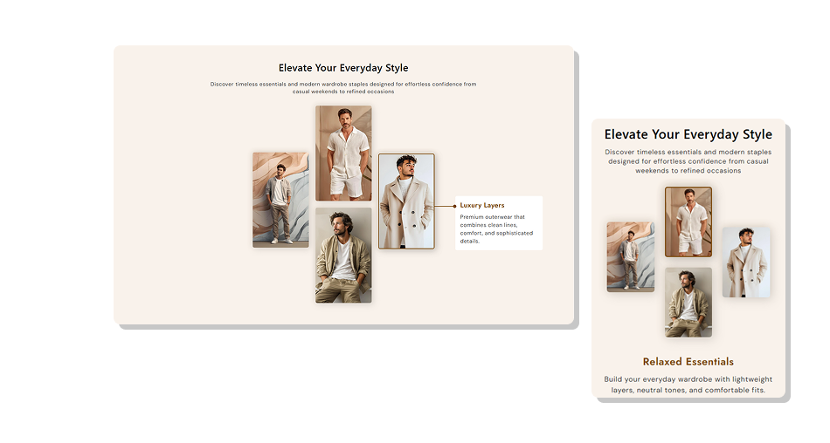
Task: Click the Relaxed Essentials heading in mobile card
Action: click(x=688, y=362)
